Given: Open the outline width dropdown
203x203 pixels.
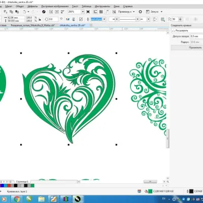Looking at the screenshot, I should [104, 19].
